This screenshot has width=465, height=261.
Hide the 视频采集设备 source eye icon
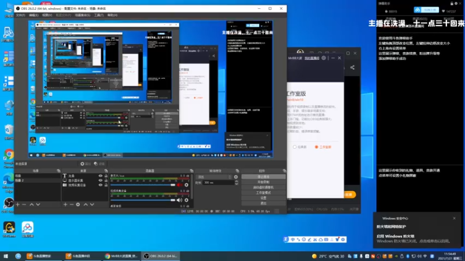(x=101, y=185)
